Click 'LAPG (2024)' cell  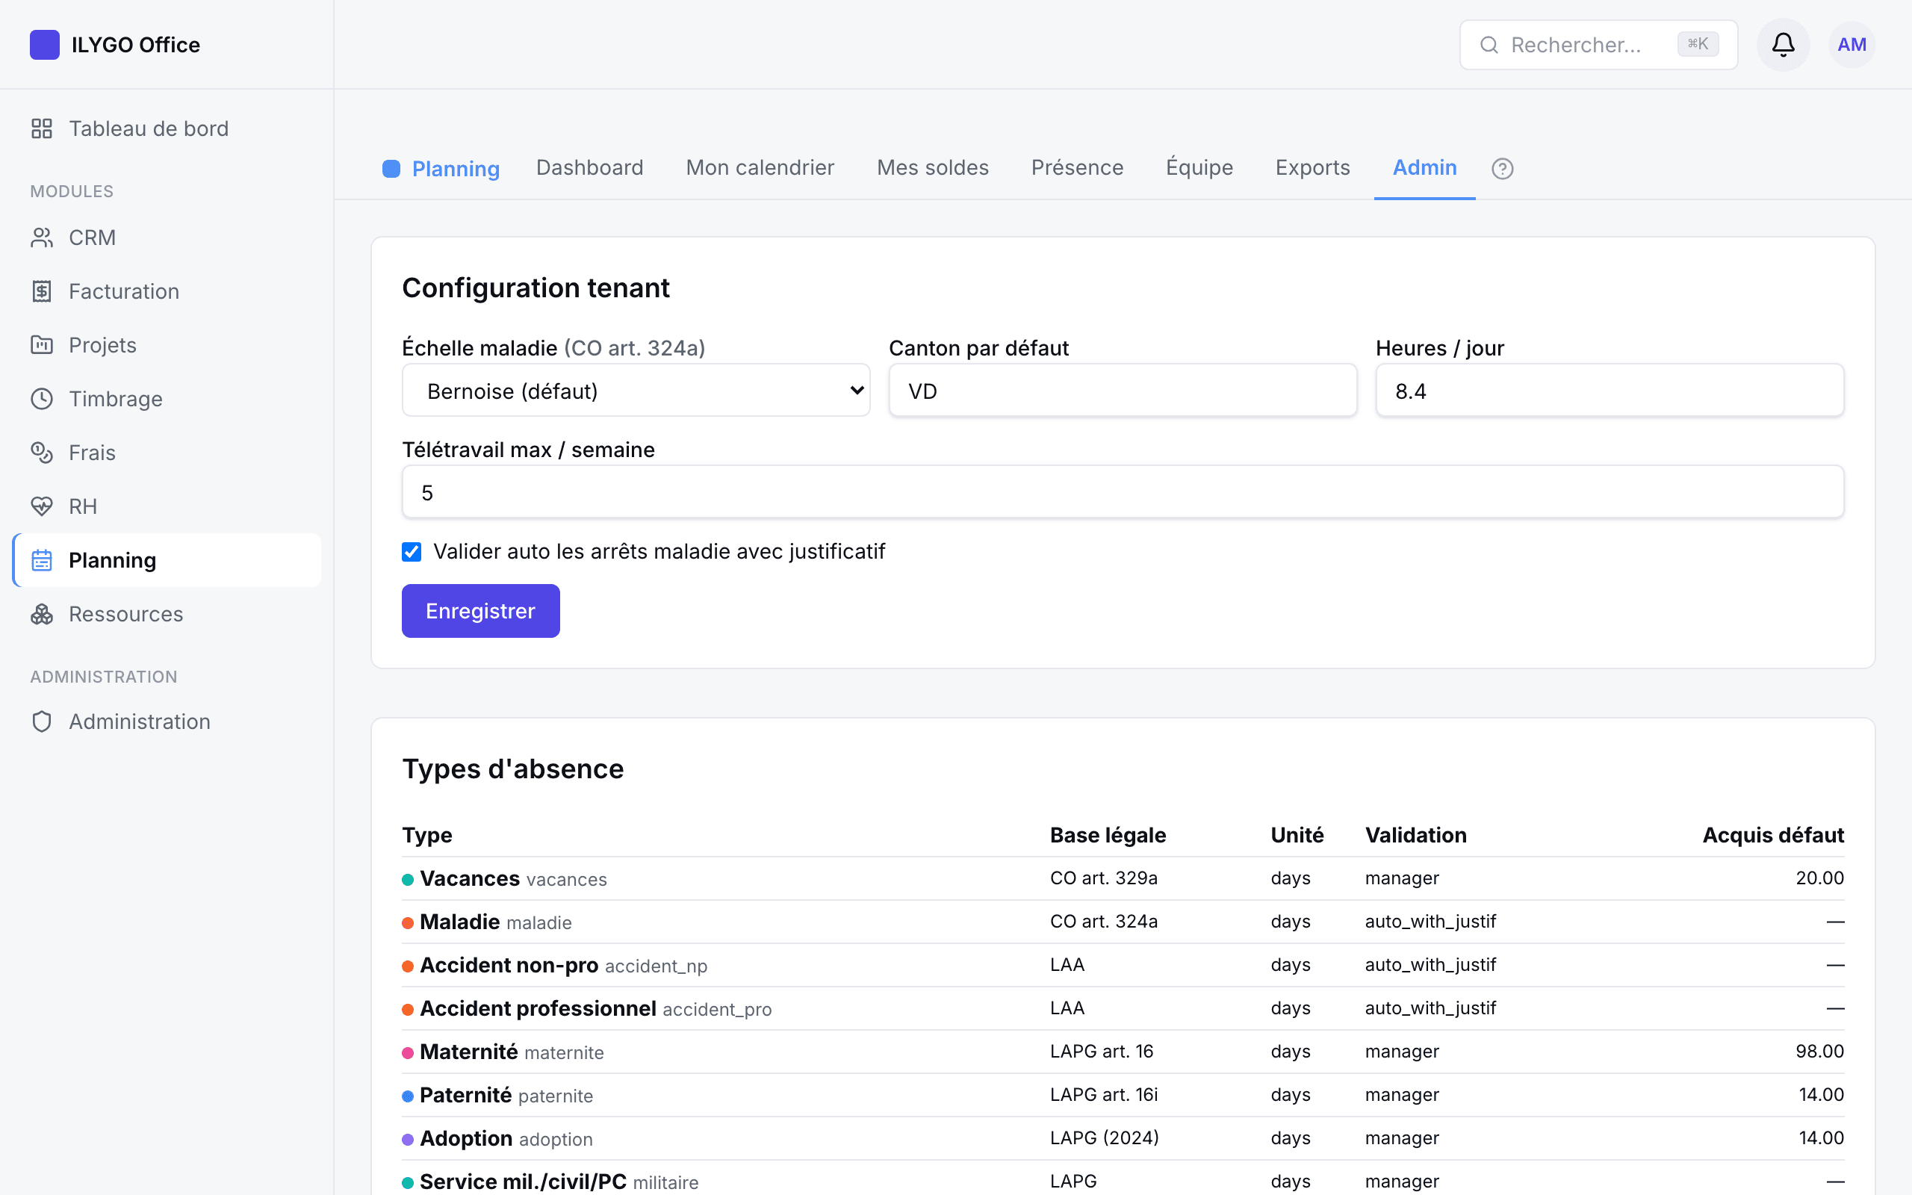[1104, 1138]
